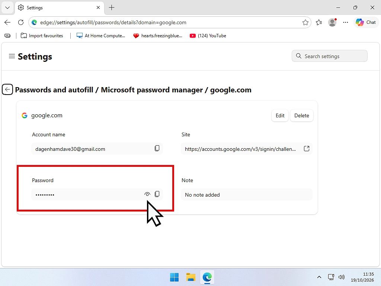Click the google.com entry title

click(x=47, y=115)
